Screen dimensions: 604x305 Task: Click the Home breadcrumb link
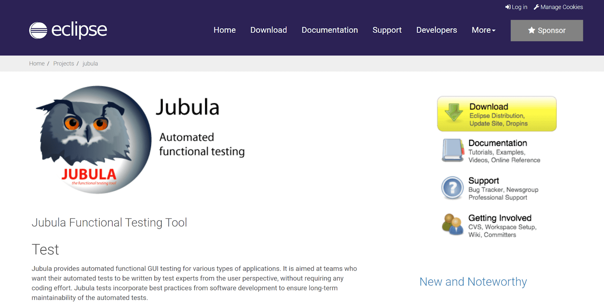point(37,64)
